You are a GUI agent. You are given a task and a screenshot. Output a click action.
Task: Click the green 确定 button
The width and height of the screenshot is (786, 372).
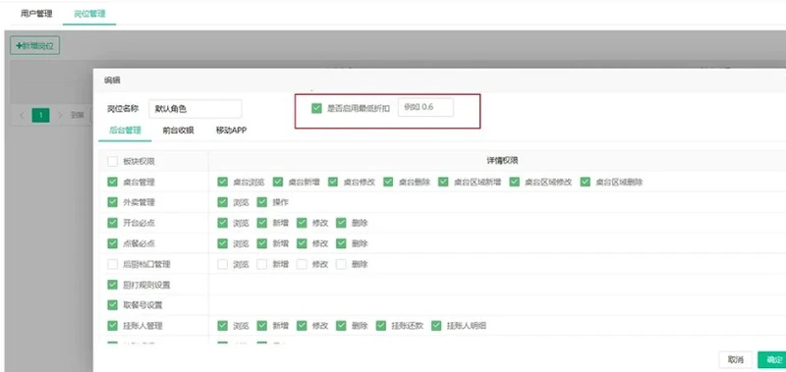tap(772, 359)
